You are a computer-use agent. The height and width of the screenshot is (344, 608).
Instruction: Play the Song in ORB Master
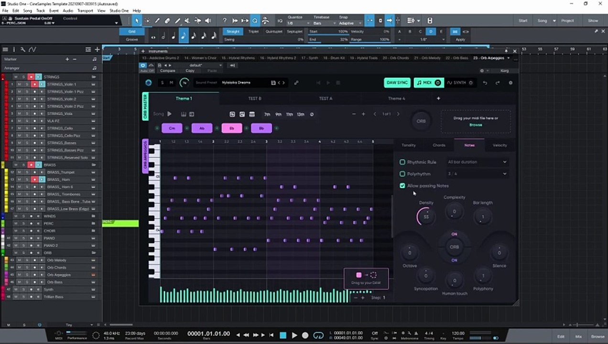tap(169, 114)
